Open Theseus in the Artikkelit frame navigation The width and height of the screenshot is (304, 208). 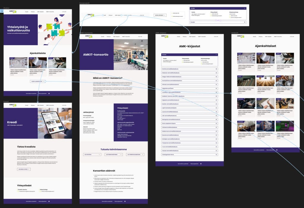pyautogui.click(x=260, y=37)
